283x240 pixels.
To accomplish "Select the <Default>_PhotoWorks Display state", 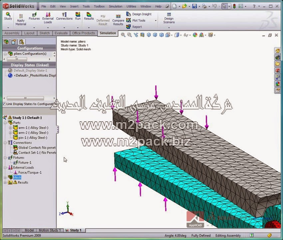I will click(35, 75).
